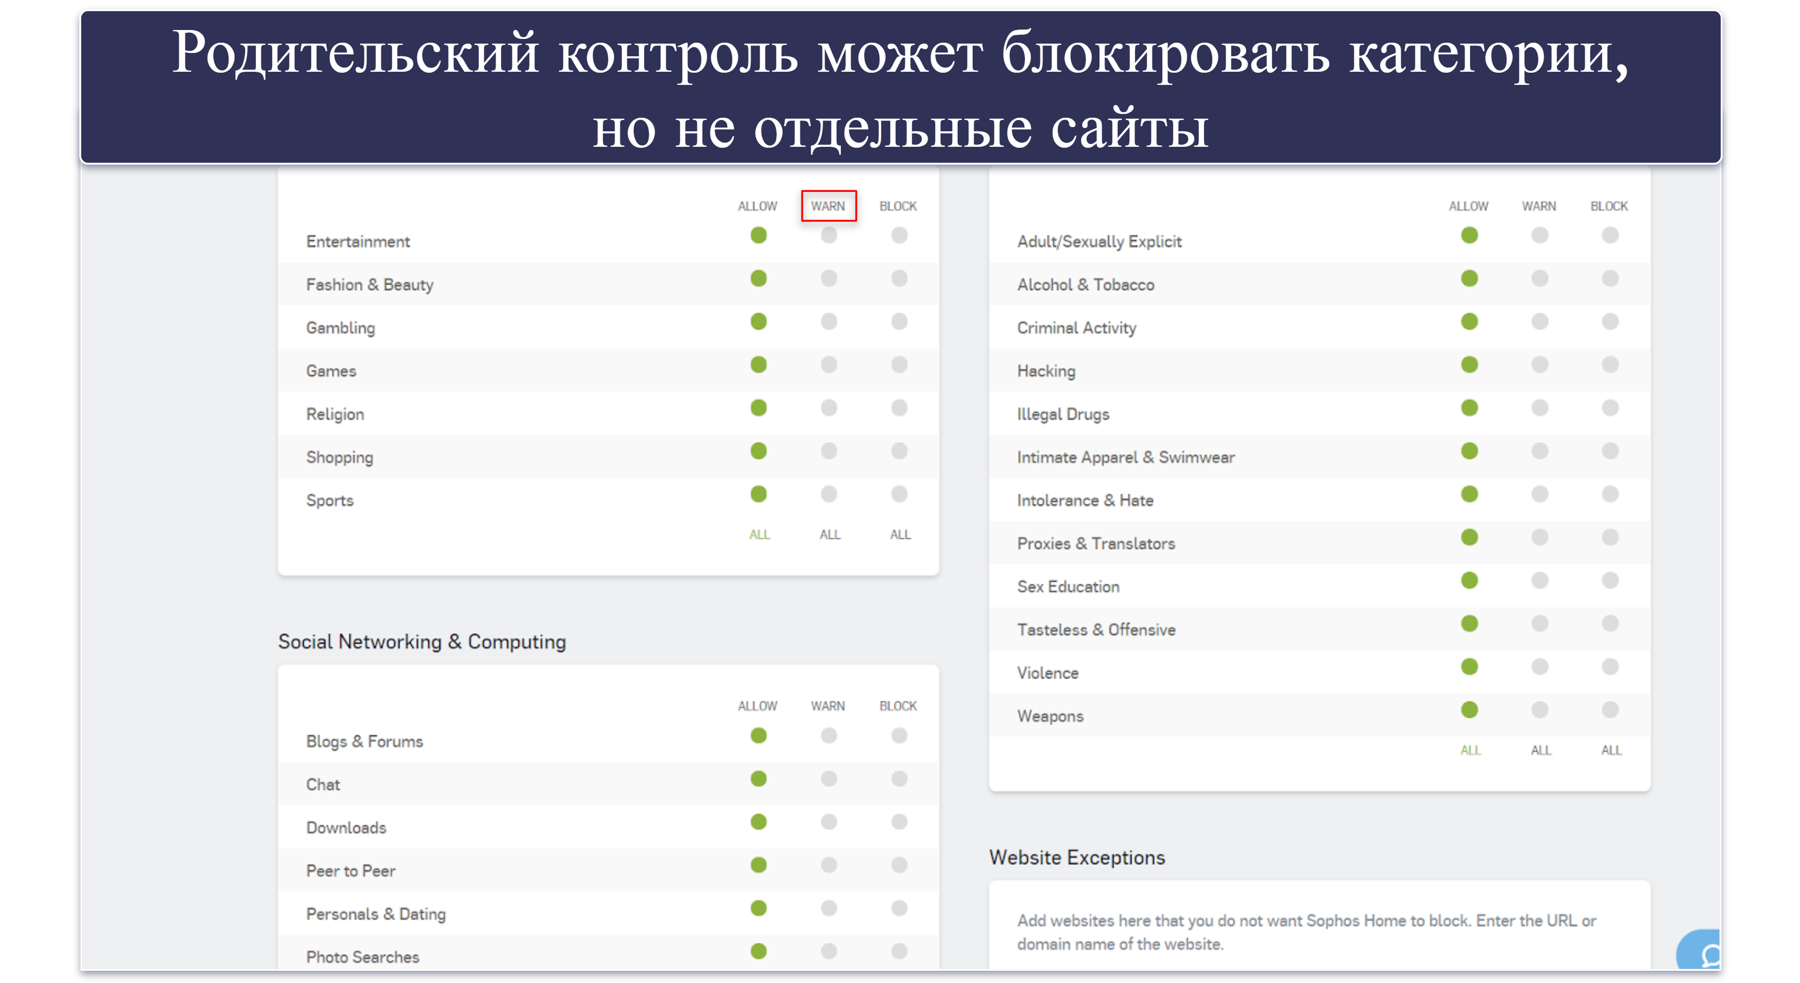
Task: Set Alcohol & Tobacco to Warn
Action: 1540,279
